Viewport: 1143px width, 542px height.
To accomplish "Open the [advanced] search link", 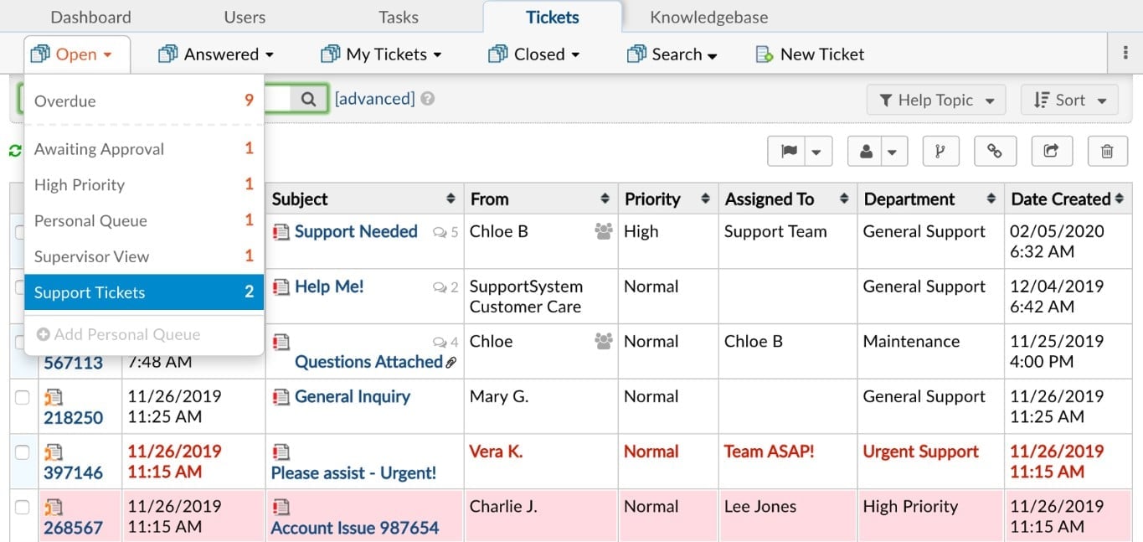I will pos(374,99).
